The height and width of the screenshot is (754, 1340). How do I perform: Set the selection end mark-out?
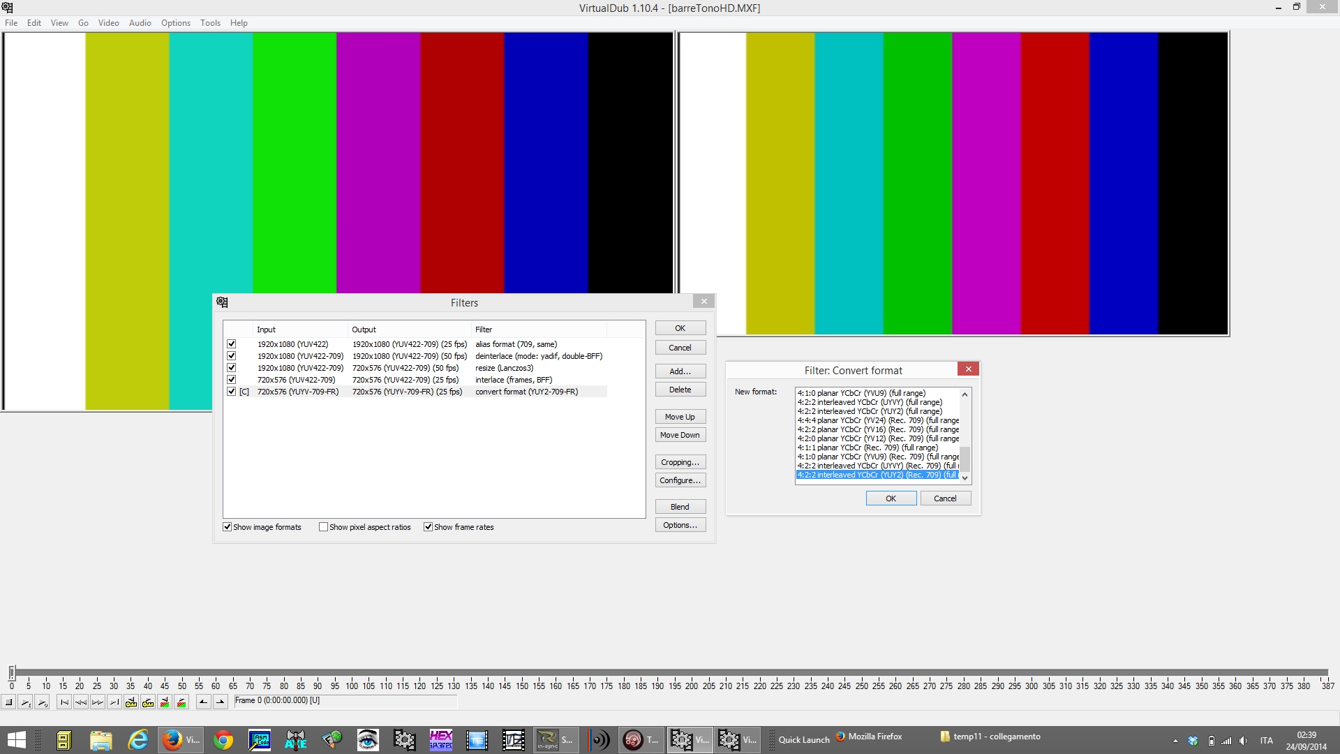pyautogui.click(x=220, y=702)
